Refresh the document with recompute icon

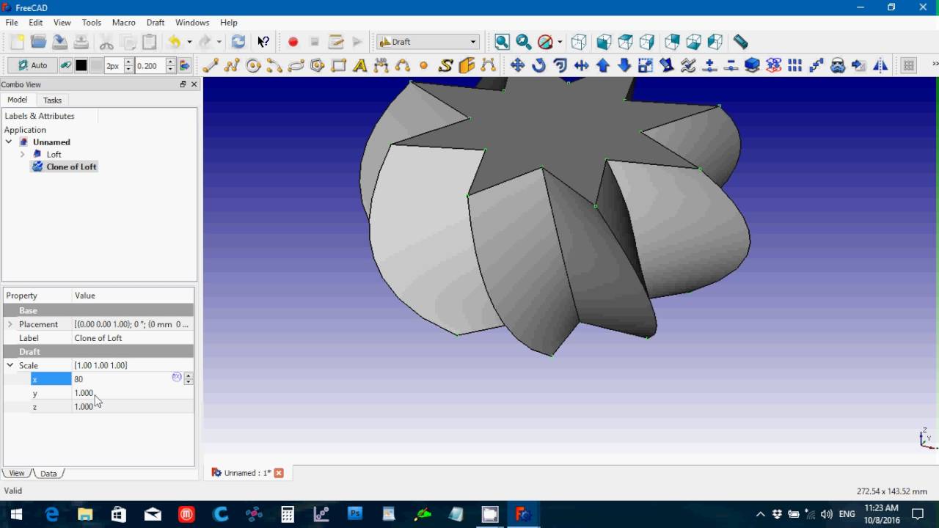[x=238, y=42]
